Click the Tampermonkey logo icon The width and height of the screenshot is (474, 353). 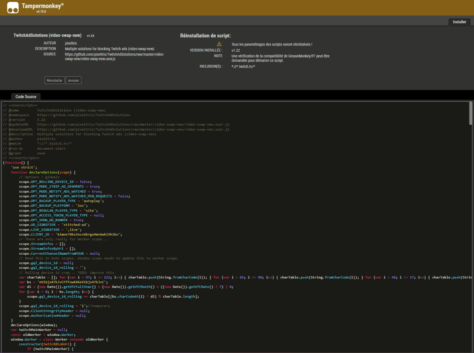click(x=13, y=7)
